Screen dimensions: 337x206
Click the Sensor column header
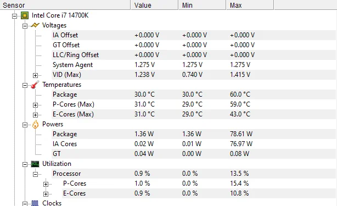65,5
